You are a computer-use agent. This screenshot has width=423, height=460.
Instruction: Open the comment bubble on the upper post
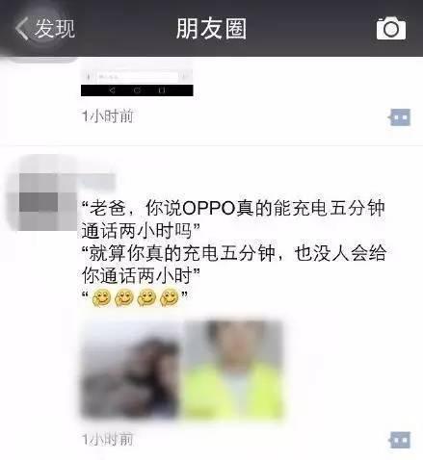point(399,117)
